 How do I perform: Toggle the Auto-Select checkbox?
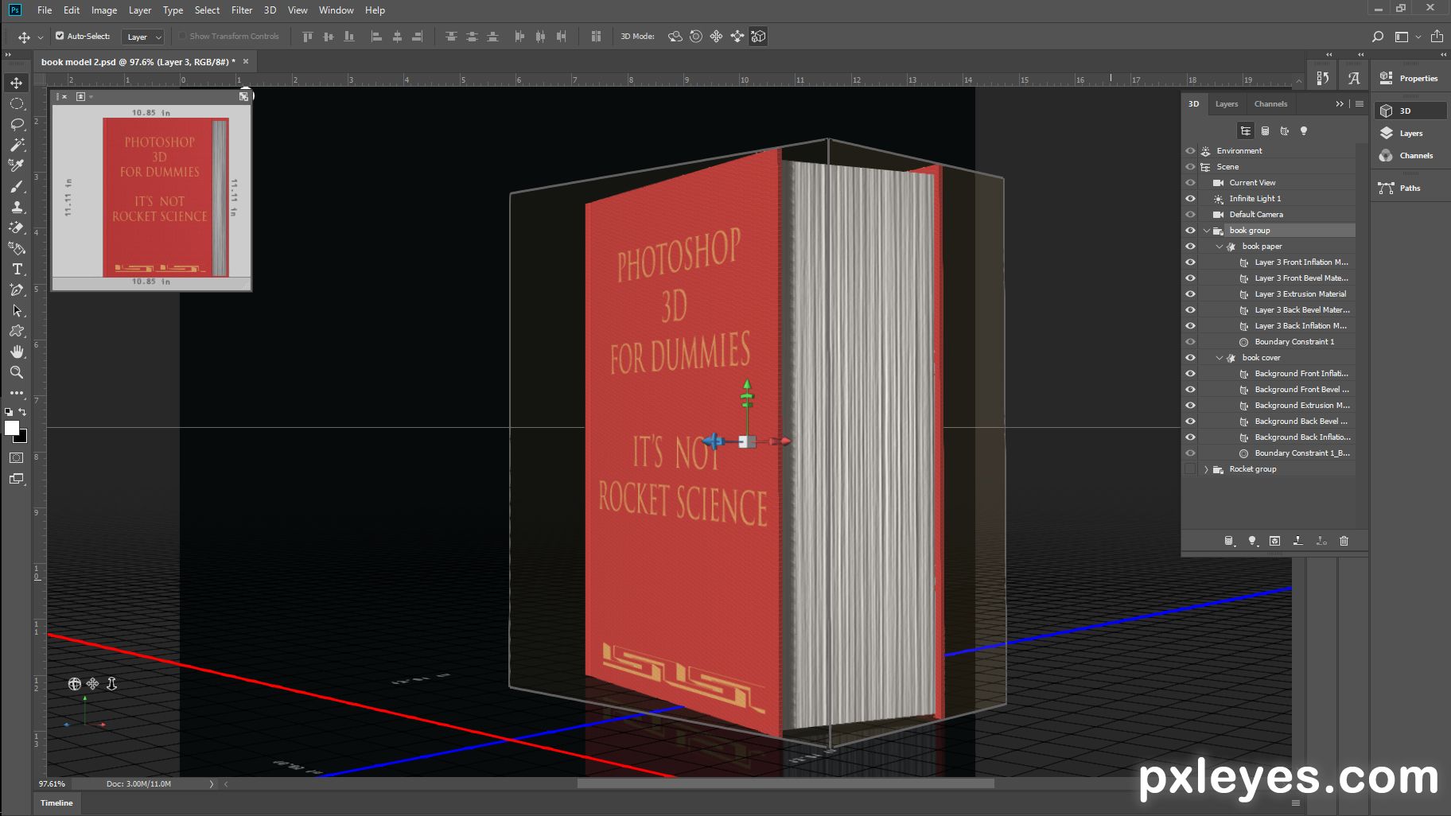pyautogui.click(x=60, y=36)
